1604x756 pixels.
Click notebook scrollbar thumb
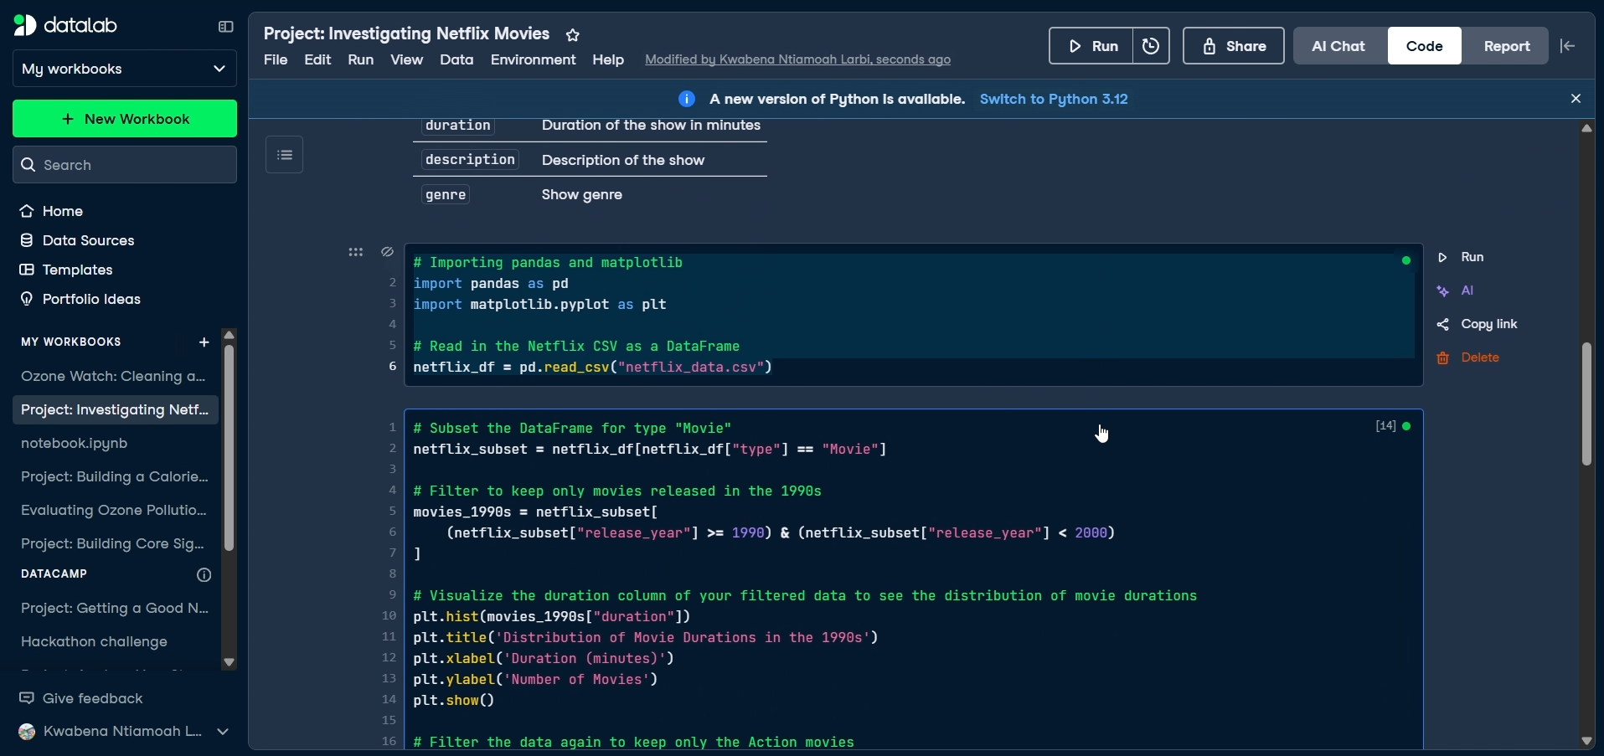pos(1587,404)
